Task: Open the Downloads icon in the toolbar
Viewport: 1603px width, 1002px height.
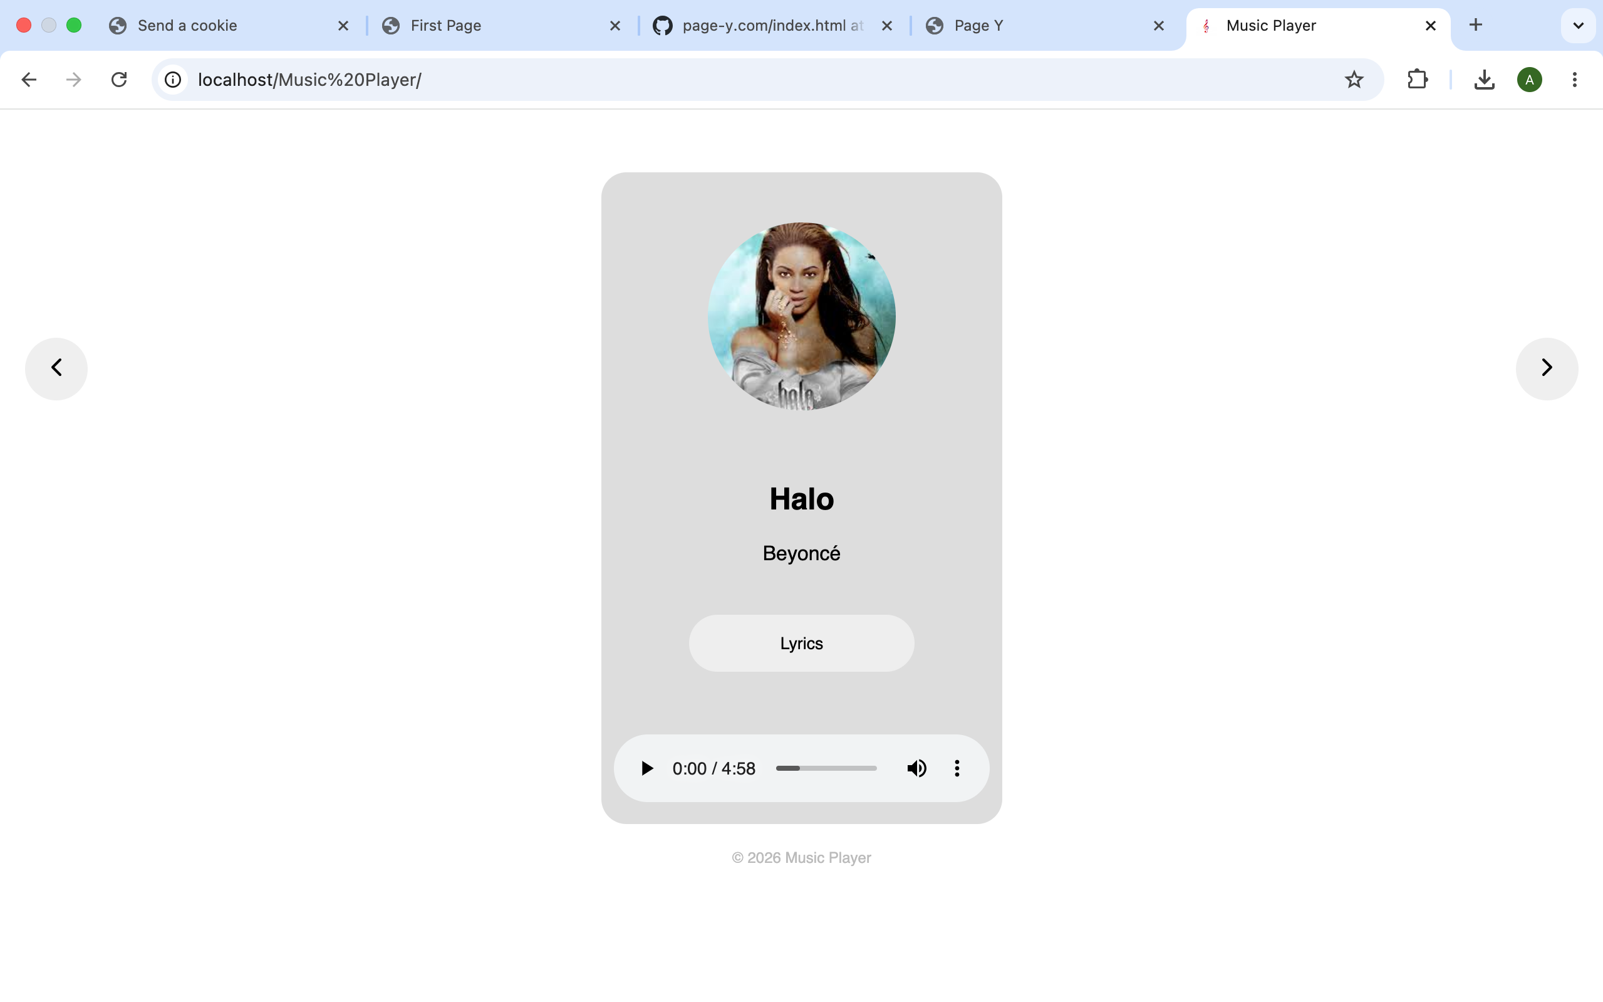Action: (1484, 80)
